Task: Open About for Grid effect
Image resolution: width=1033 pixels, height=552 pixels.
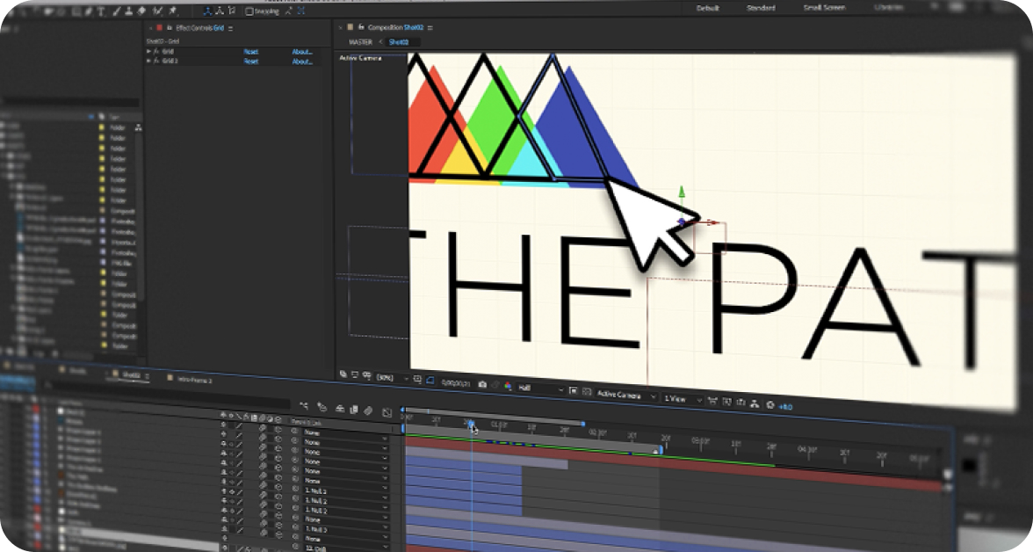Action: [302, 52]
